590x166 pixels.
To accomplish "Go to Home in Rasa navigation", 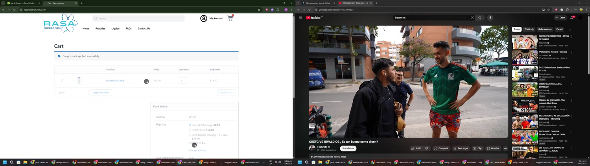I will (x=86, y=28).
